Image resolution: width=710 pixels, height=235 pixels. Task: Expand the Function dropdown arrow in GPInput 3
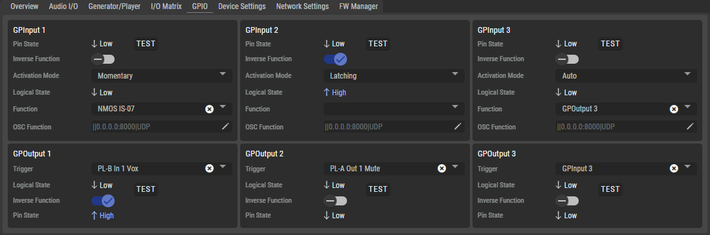(687, 107)
